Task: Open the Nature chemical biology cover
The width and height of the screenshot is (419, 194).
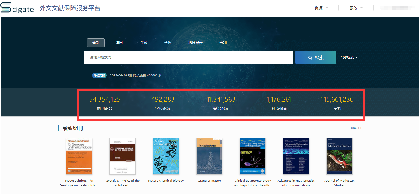Action: coord(166,156)
